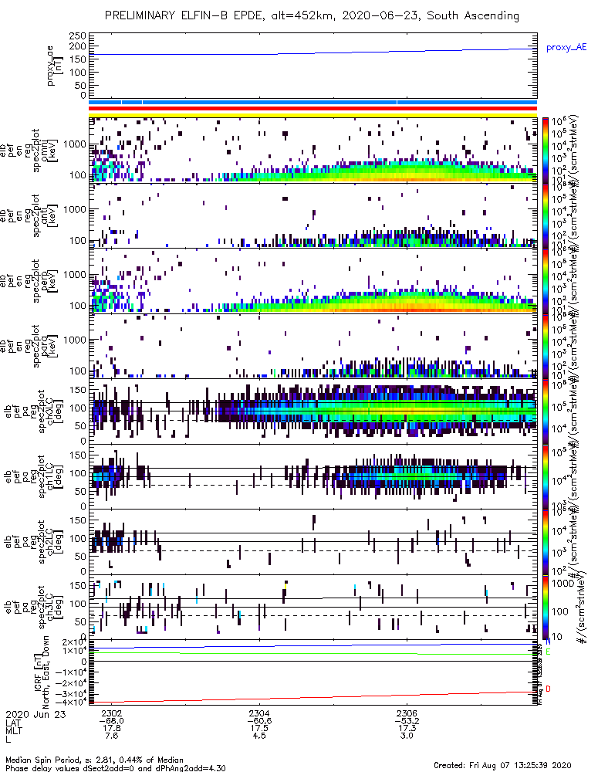
Task: Click the '2302' time tick label
Action: tap(111, 714)
